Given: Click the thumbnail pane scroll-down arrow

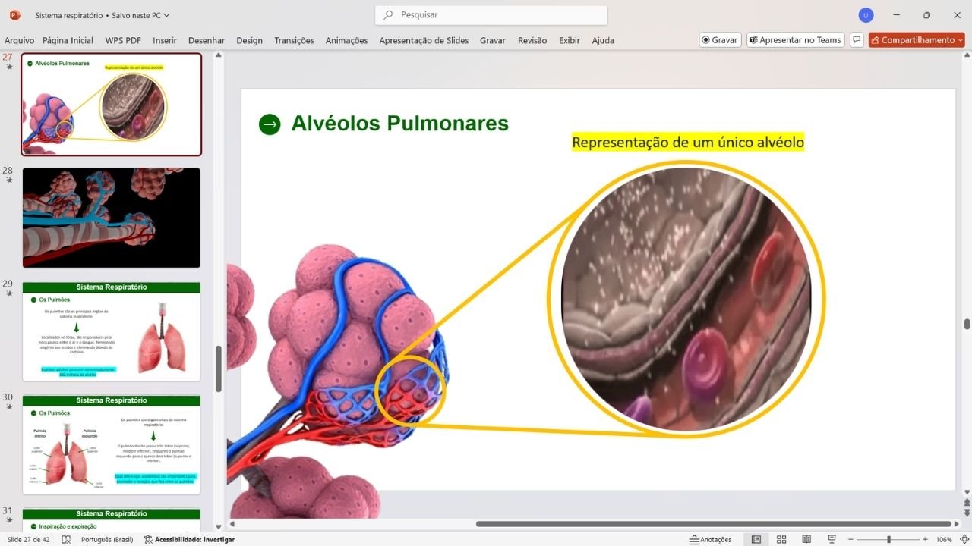Looking at the screenshot, I should [x=219, y=526].
